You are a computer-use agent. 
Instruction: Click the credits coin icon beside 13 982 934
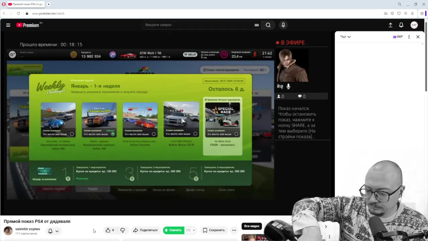tap(74, 55)
